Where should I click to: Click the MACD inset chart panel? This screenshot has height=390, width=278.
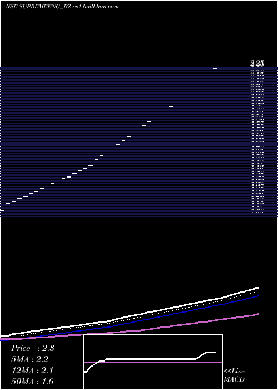pyautogui.click(x=153, y=362)
